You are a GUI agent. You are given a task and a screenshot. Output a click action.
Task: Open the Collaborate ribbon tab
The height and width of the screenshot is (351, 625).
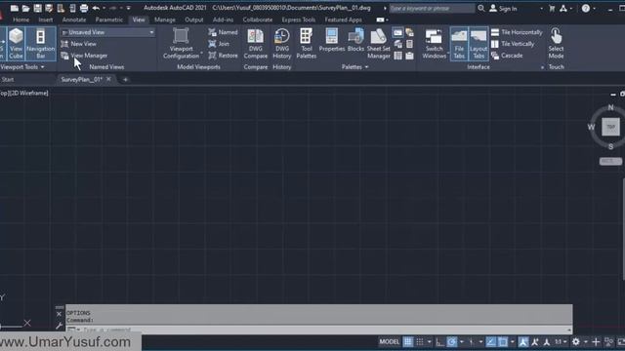pyautogui.click(x=258, y=19)
